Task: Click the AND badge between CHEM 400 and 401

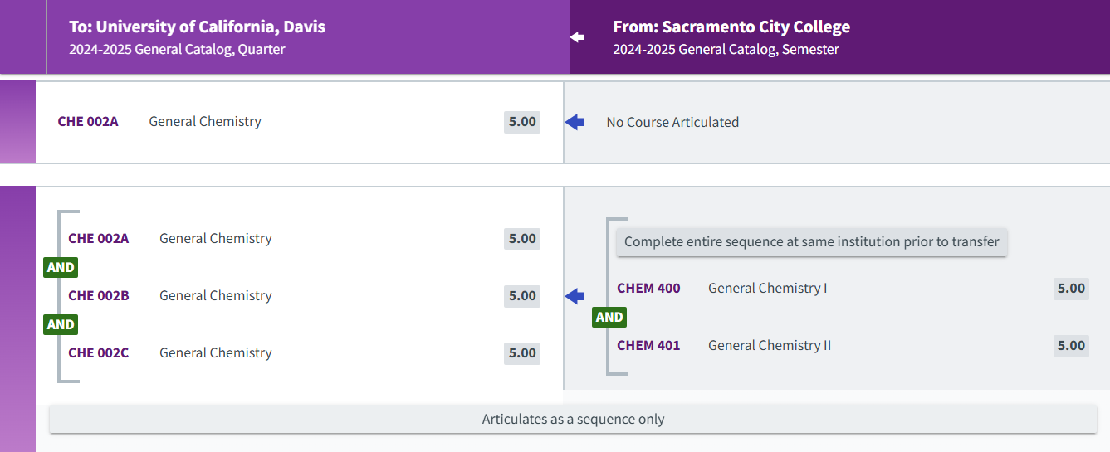Action: click(x=609, y=317)
